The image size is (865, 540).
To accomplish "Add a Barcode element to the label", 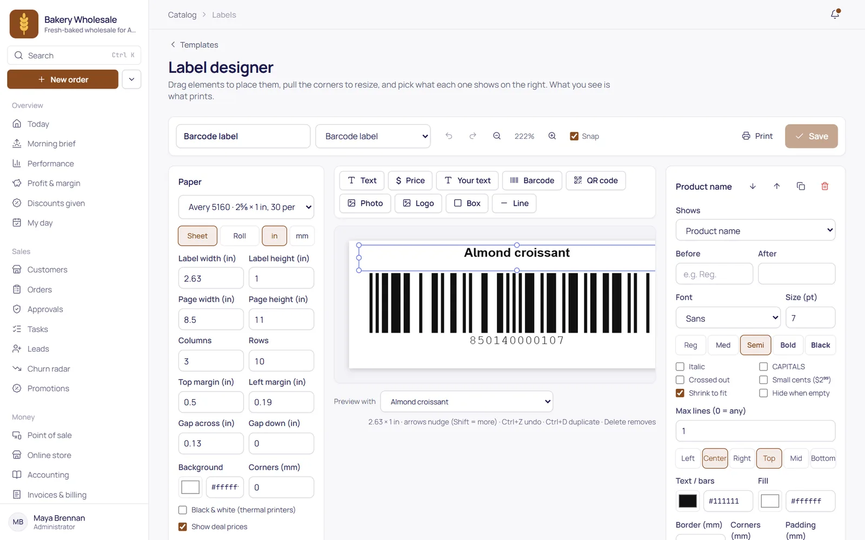I will click(532, 180).
